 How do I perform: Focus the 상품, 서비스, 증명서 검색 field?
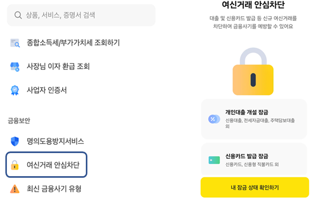coord(81,15)
